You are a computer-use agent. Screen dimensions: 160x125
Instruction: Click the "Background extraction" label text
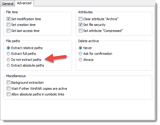pos(27,83)
